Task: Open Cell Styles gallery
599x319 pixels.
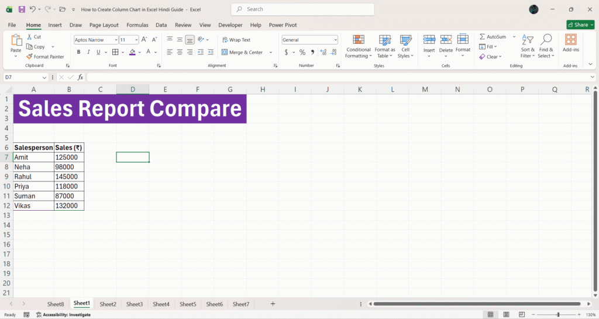Action: 405,46
